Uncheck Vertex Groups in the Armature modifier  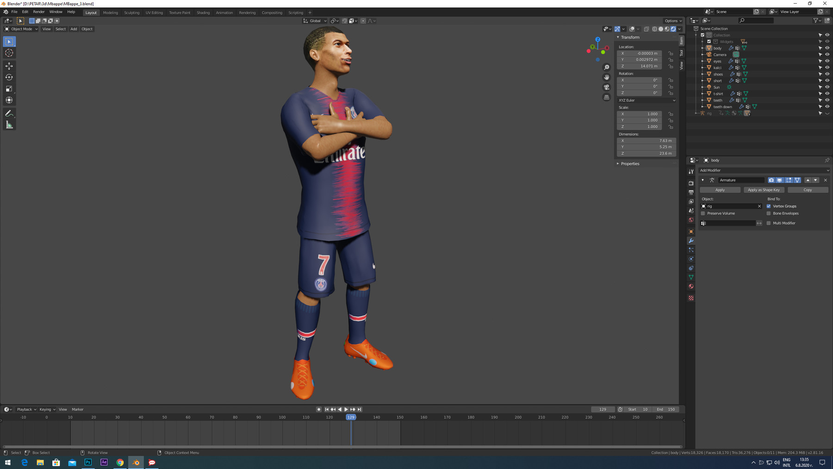tap(768, 206)
